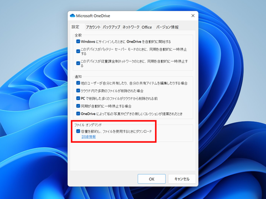This screenshot has height=199, width=266.
Task: Click the OneDrive cloud icon in title bar
Action: [72, 15]
